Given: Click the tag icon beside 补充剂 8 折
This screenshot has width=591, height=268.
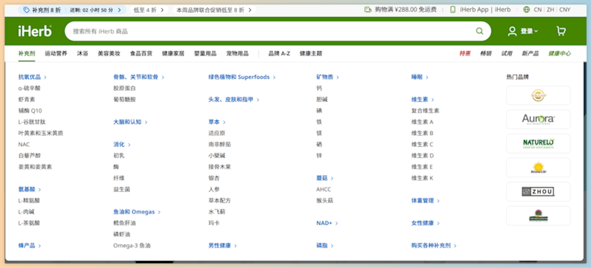Looking at the screenshot, I should 27,9.
